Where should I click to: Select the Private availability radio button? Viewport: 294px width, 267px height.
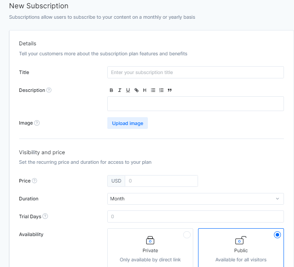click(187, 235)
